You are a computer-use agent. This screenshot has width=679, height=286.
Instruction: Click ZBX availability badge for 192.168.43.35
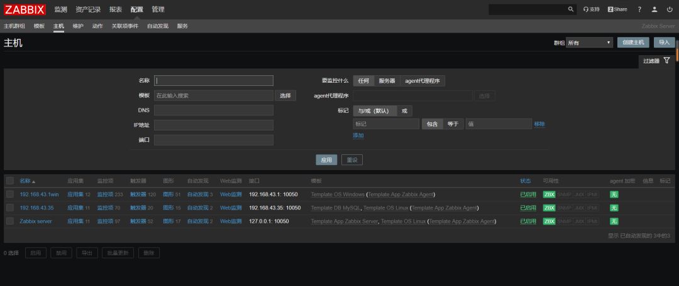point(549,208)
